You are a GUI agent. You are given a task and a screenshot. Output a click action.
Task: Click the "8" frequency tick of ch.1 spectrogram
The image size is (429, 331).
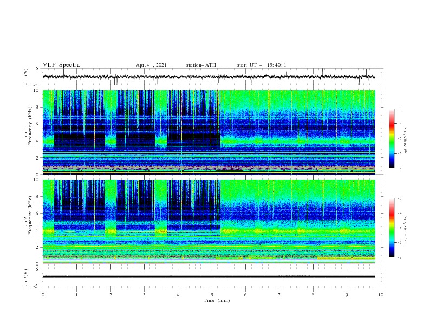click(x=38, y=107)
